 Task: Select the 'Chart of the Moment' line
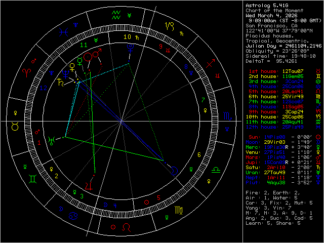point(274,11)
